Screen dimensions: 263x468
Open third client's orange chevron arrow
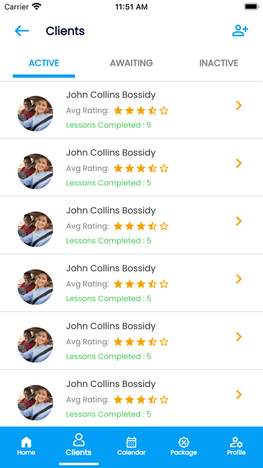pyautogui.click(x=238, y=221)
